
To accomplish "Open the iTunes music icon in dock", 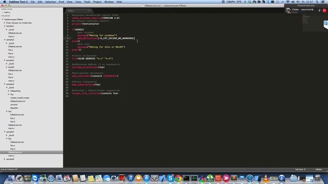I will point(131,178).
